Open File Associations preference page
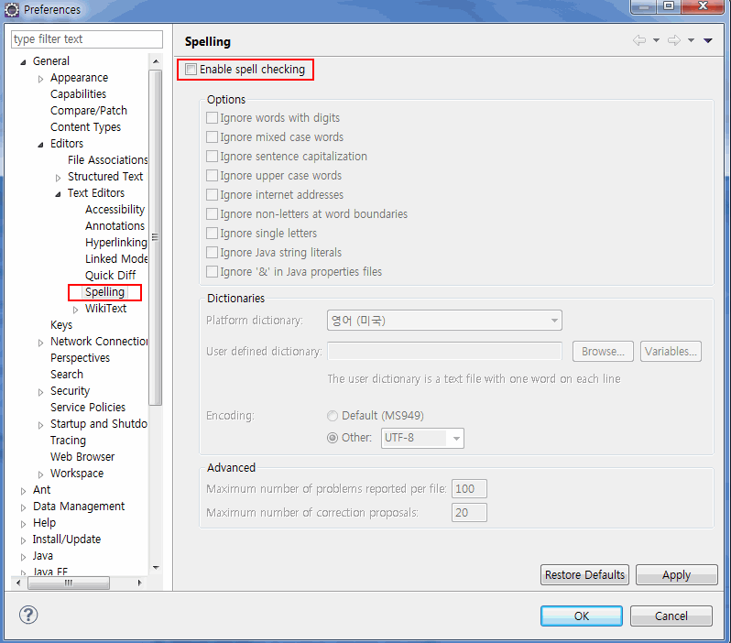 (x=108, y=160)
